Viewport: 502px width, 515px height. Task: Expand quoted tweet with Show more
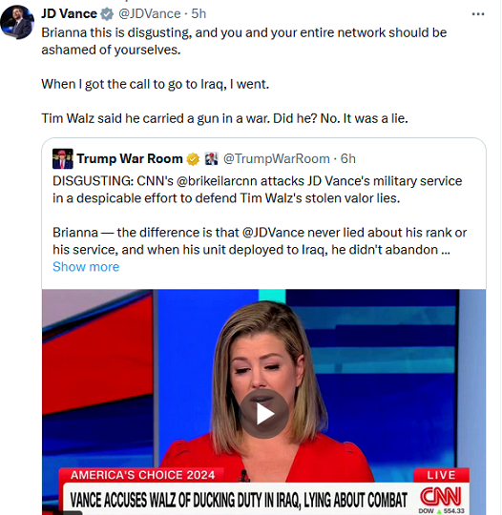(86, 267)
